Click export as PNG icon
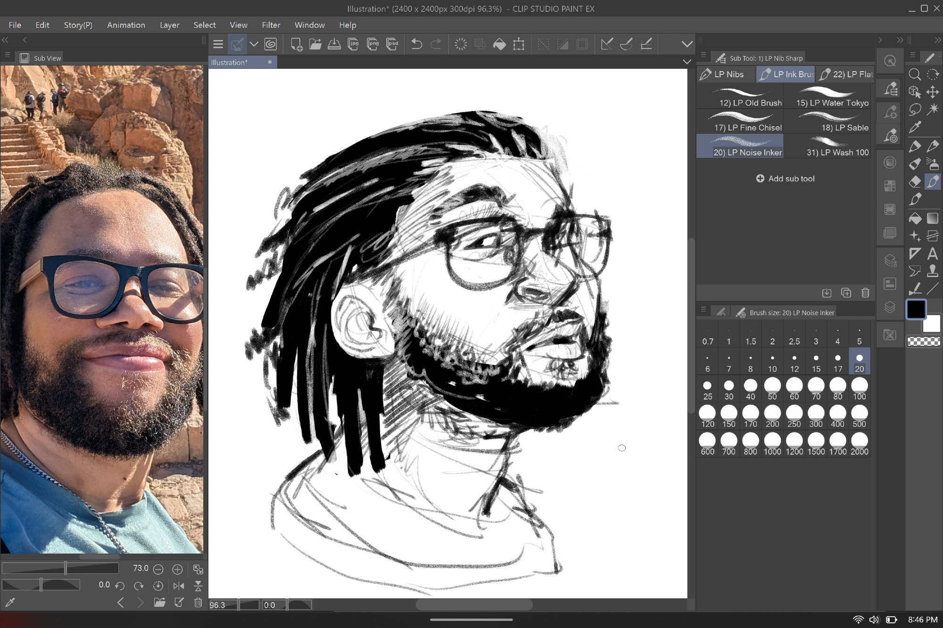The height and width of the screenshot is (628, 943). [372, 44]
